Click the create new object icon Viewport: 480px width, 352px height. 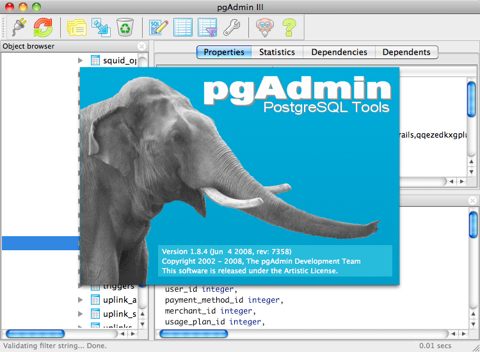click(102, 28)
